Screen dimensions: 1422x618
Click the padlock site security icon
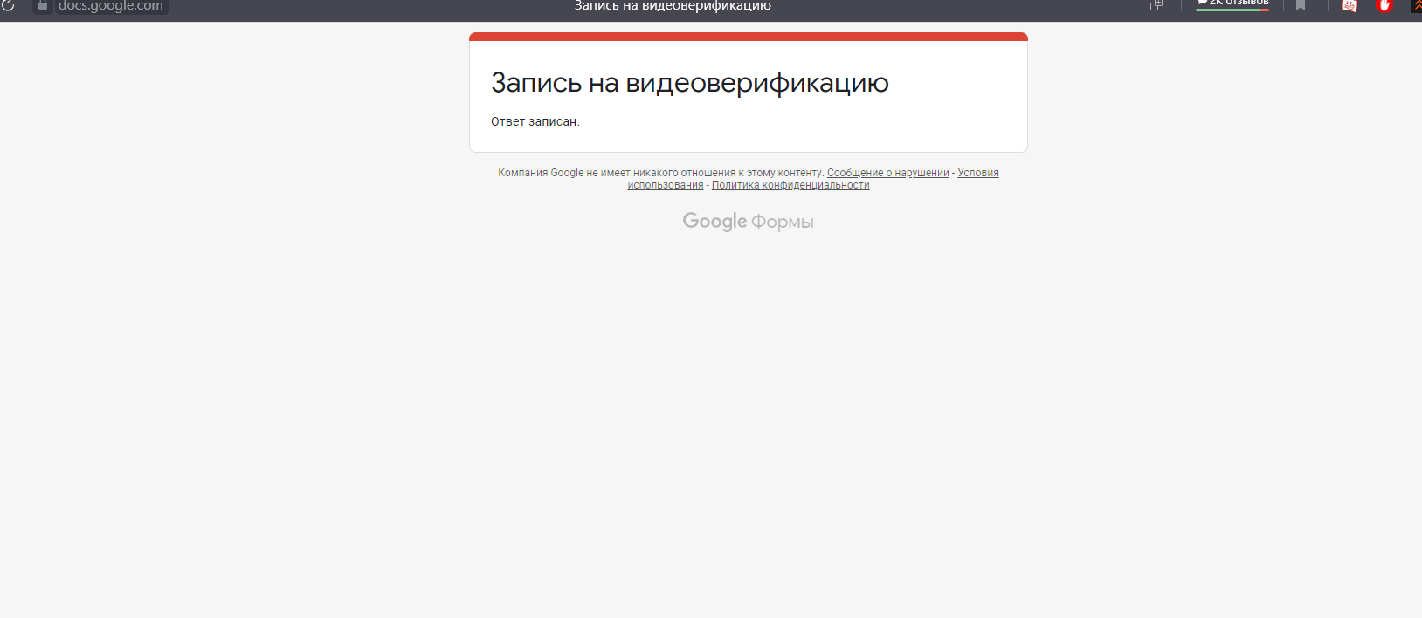(x=42, y=5)
